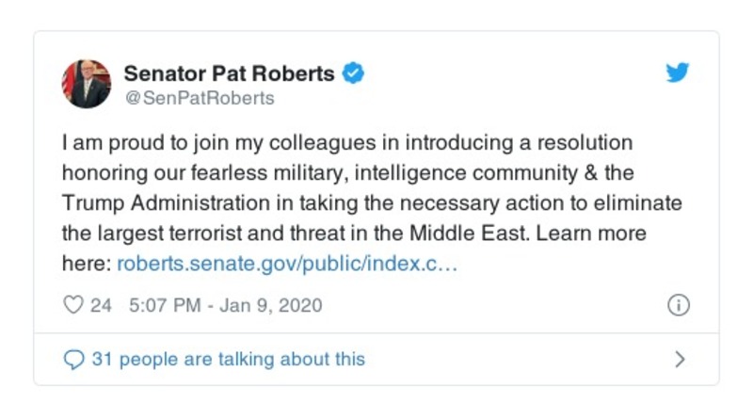753x419 pixels.
Task: Open the roberts.senate.gov link
Action: (x=287, y=265)
